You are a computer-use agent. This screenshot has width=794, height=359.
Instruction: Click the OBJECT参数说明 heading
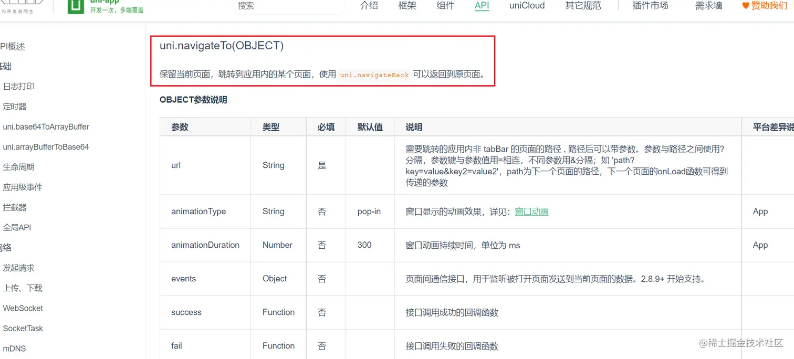click(193, 100)
